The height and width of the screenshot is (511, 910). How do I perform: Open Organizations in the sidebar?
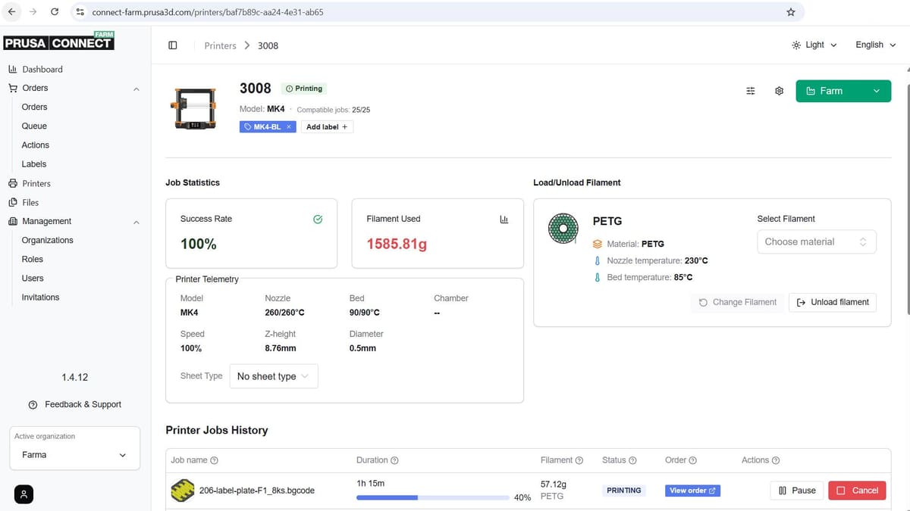coord(47,240)
